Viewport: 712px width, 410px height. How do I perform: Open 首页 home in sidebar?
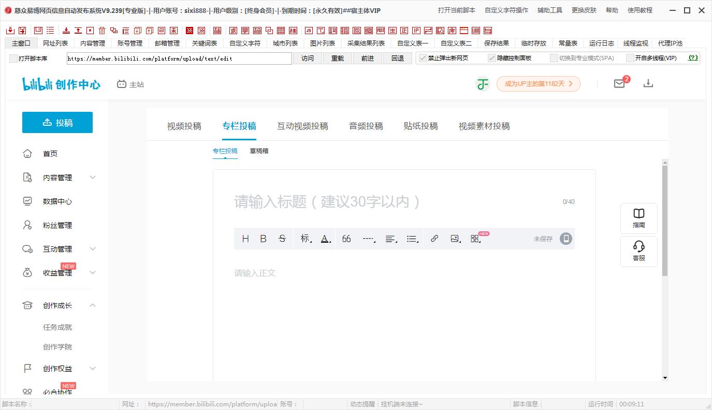point(50,154)
